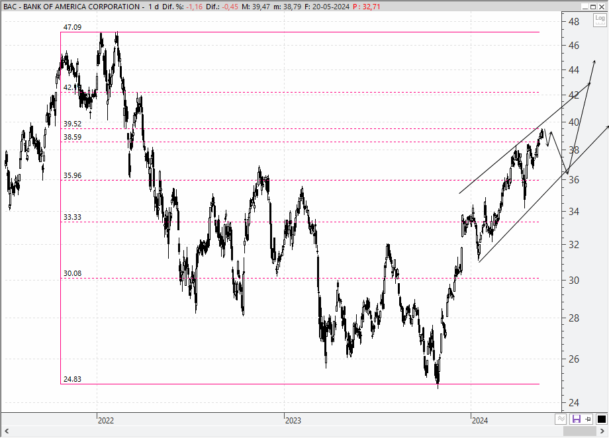Click the 32 price axis value

click(574, 245)
